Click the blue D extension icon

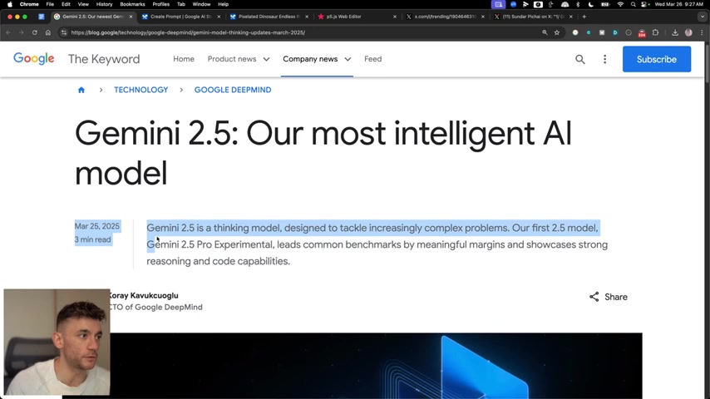[615, 32]
